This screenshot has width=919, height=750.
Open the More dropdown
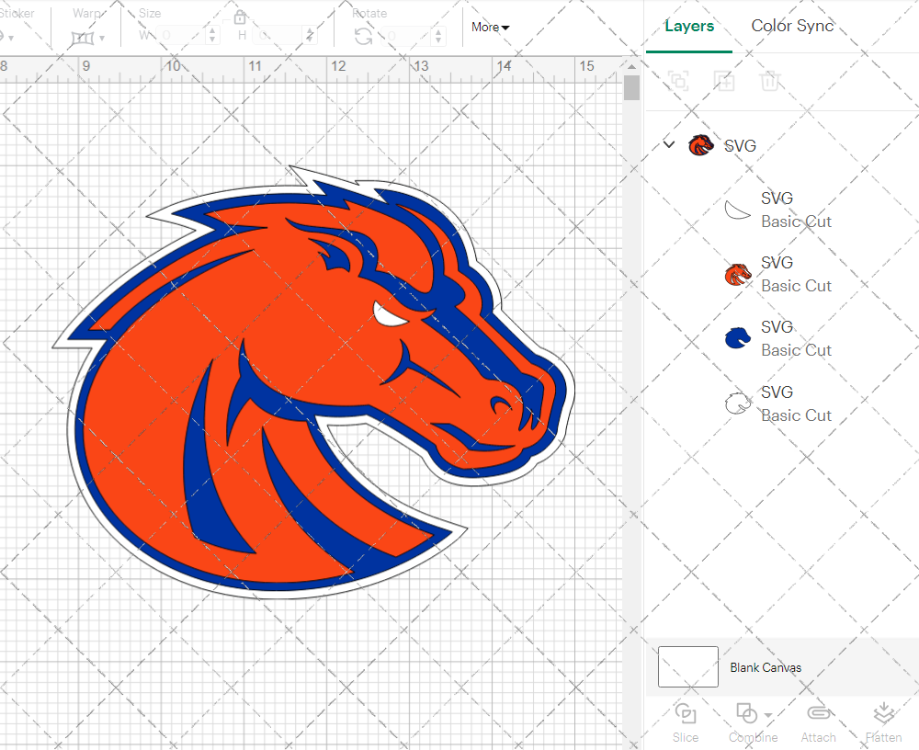[x=489, y=28]
